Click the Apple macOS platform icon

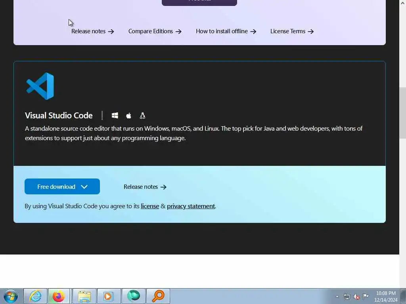129,116
